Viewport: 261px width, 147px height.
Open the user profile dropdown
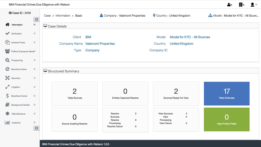[254, 5]
